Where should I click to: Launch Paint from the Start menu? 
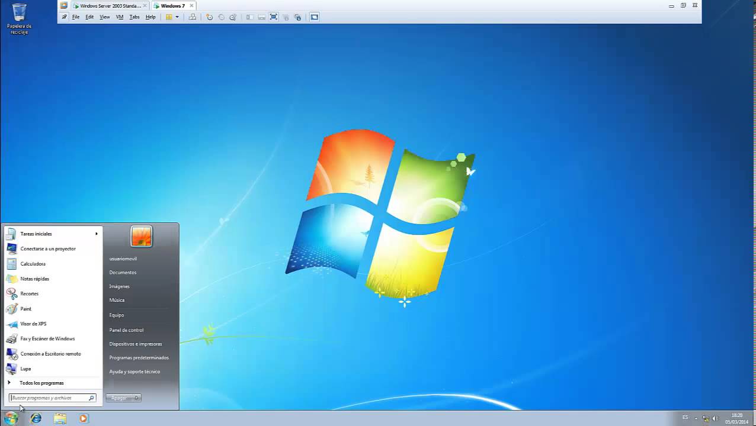click(53, 309)
